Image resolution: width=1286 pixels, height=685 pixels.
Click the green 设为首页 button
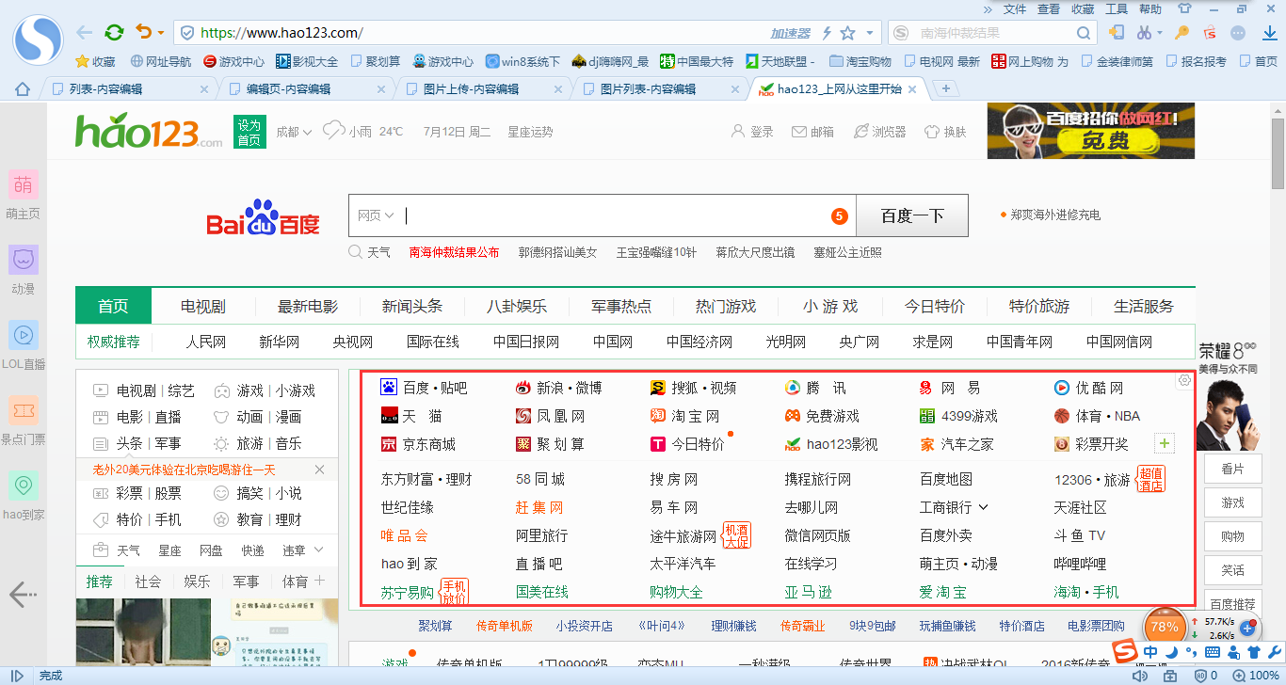249,132
